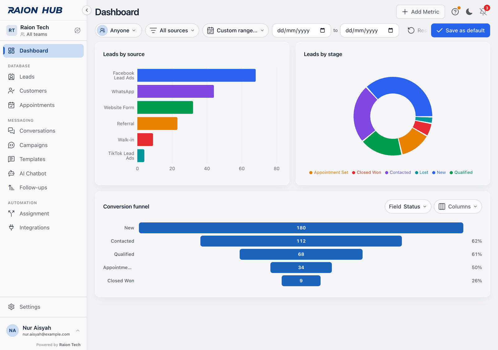Go to Customers page

coord(43,91)
